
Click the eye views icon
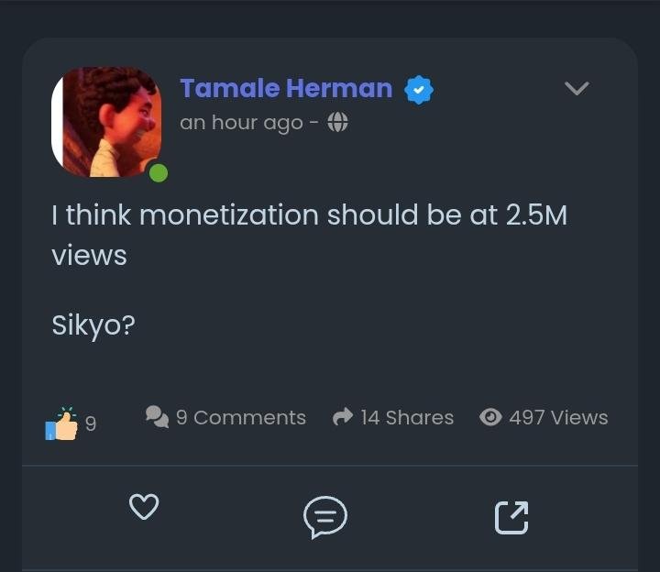490,417
